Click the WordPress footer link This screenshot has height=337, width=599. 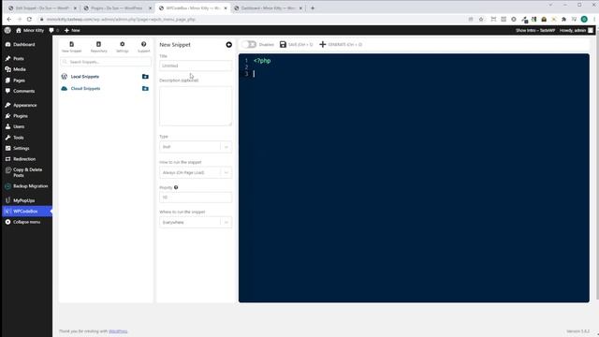[x=118, y=331]
